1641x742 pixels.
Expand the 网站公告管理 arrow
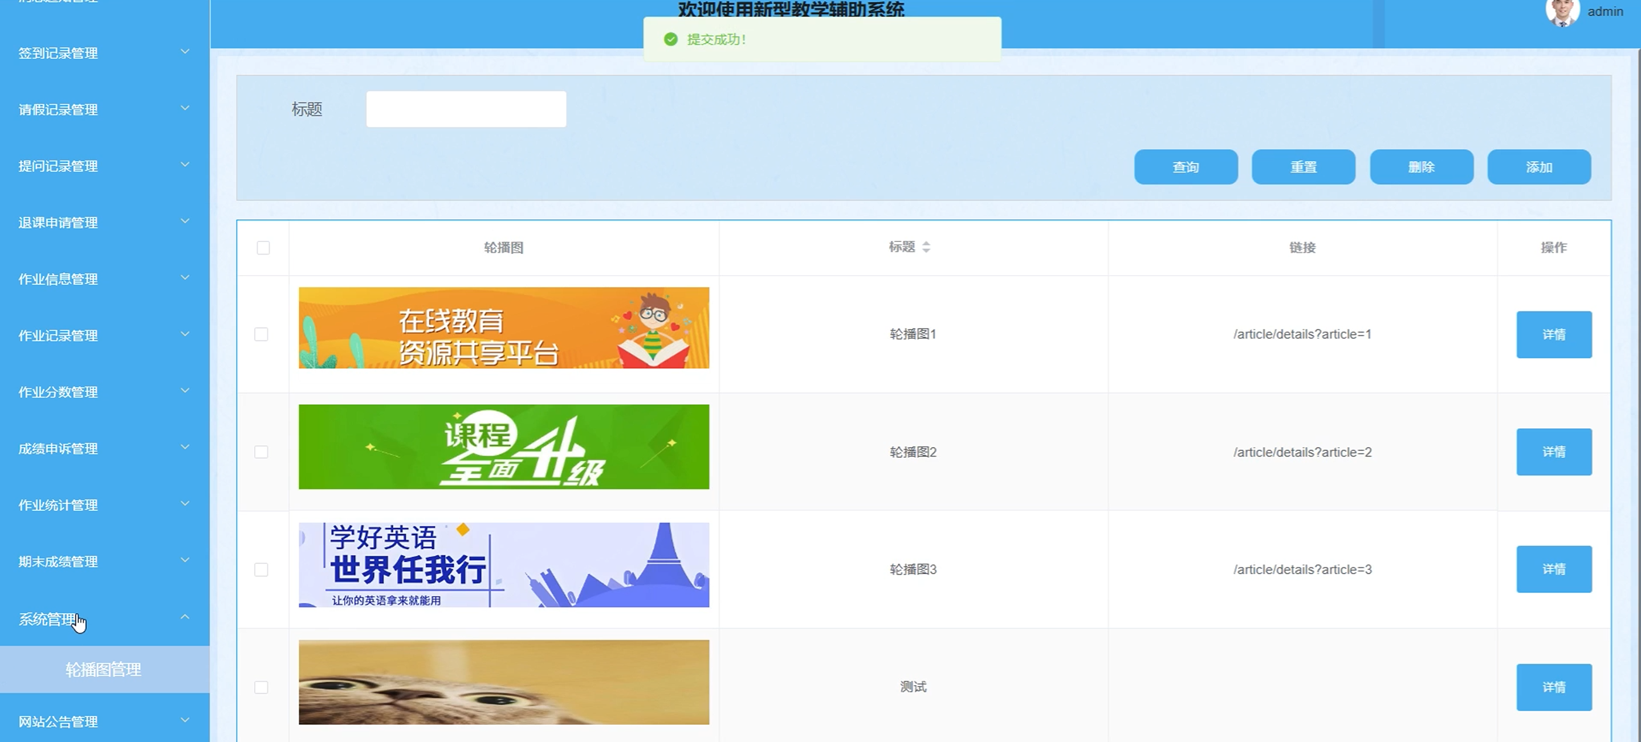185,720
